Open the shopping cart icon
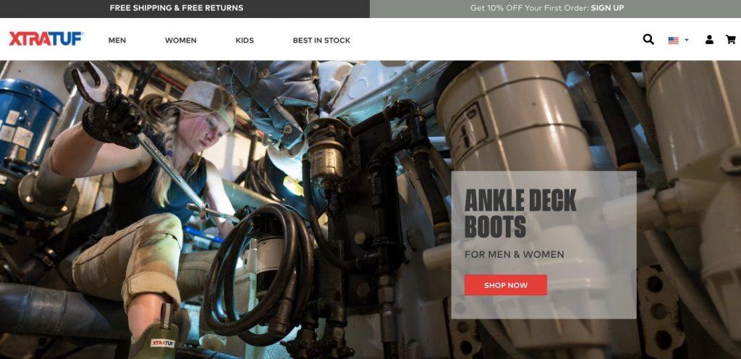Viewport: 741px width, 359px height. pos(731,40)
